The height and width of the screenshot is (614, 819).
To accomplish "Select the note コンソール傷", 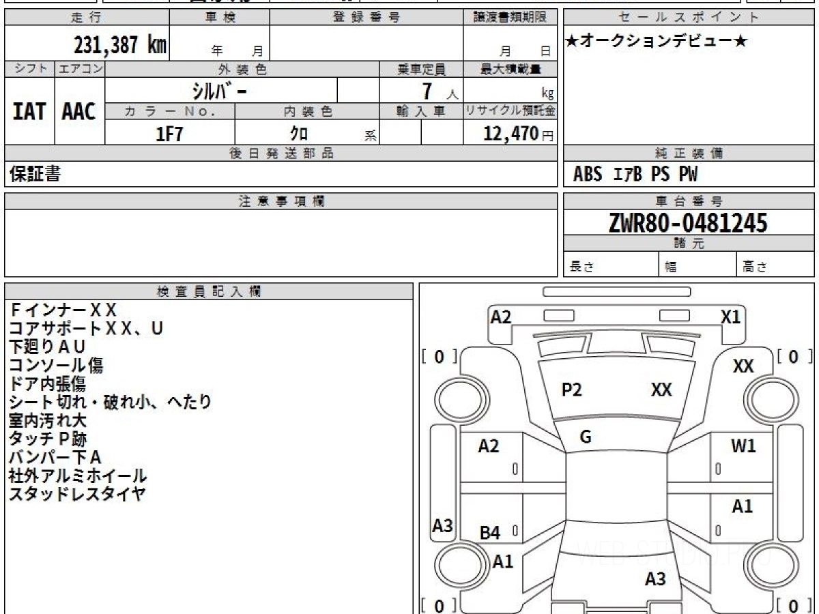I will pos(56,366).
